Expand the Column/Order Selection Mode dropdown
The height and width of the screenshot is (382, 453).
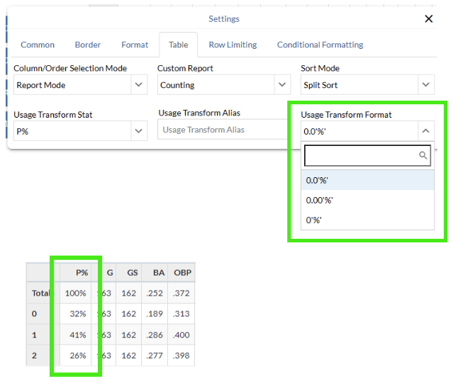[139, 85]
